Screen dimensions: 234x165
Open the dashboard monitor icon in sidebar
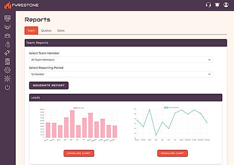point(7,18)
